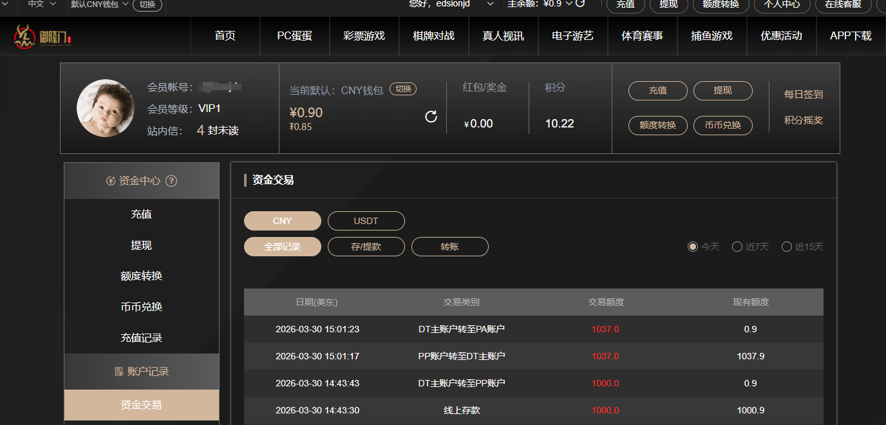Refresh the main balance in the top bar
Image resolution: width=886 pixels, height=425 pixels.
tap(580, 3)
